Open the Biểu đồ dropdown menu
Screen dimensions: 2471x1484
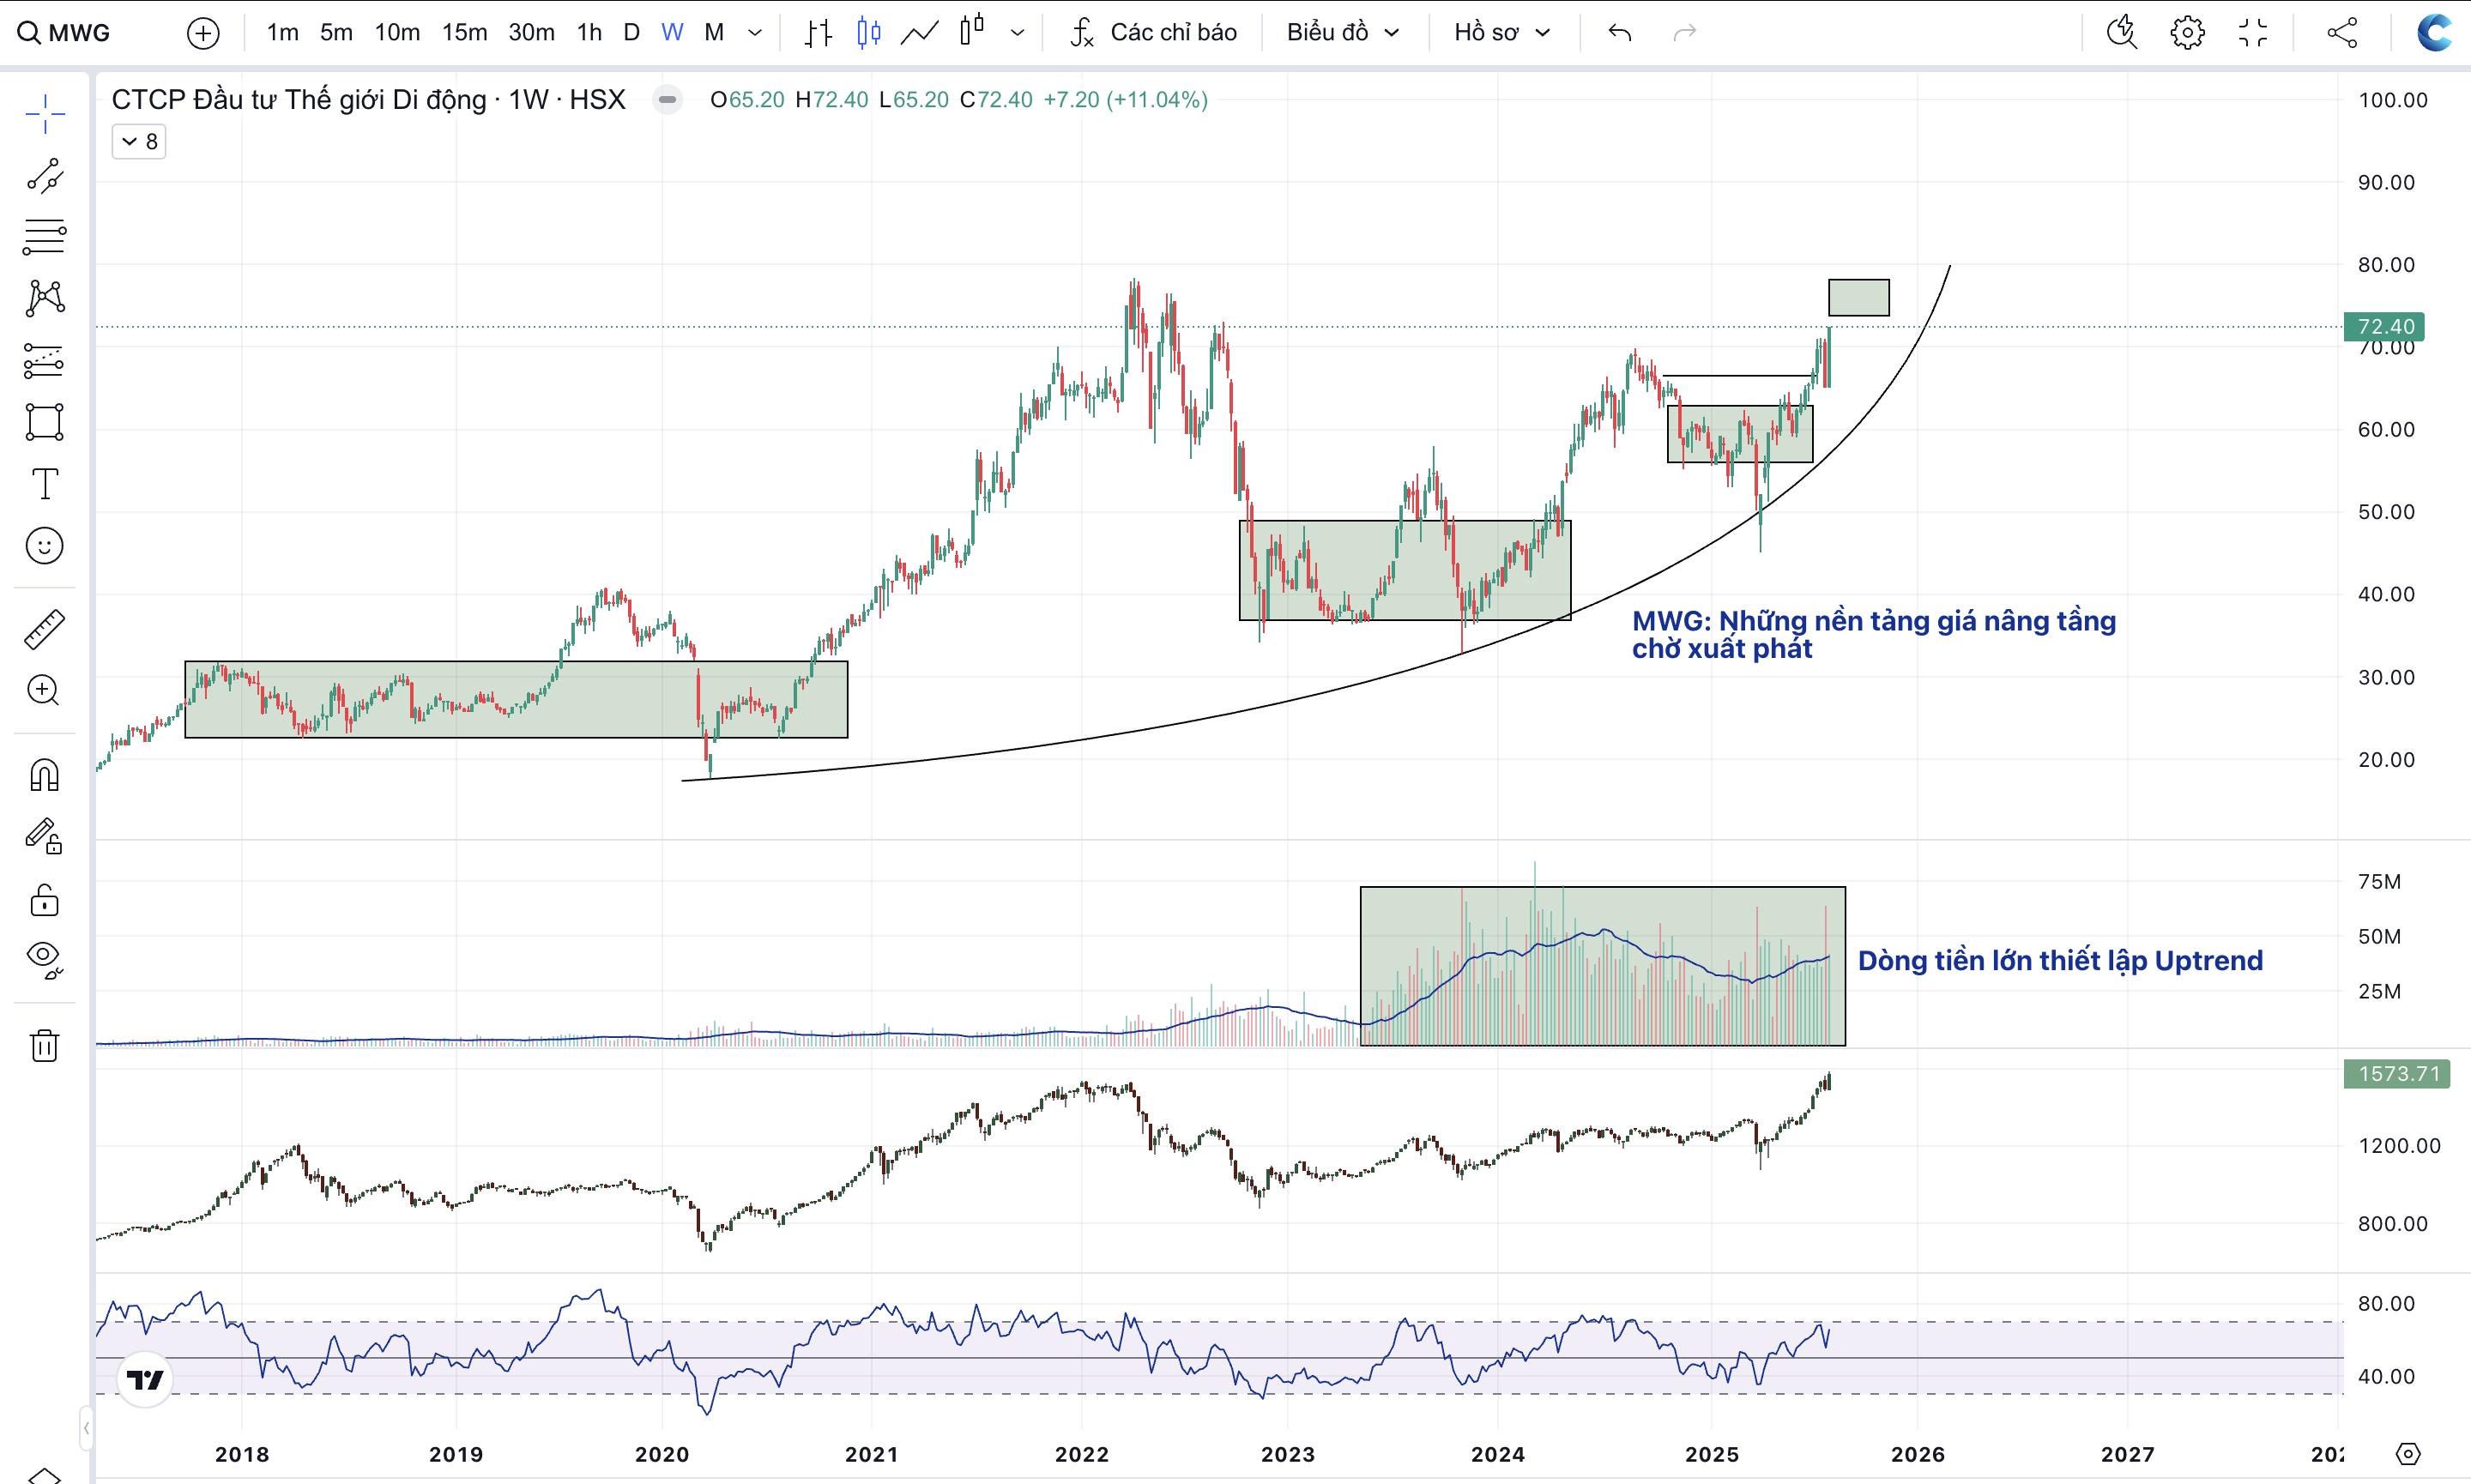[x=1342, y=33]
